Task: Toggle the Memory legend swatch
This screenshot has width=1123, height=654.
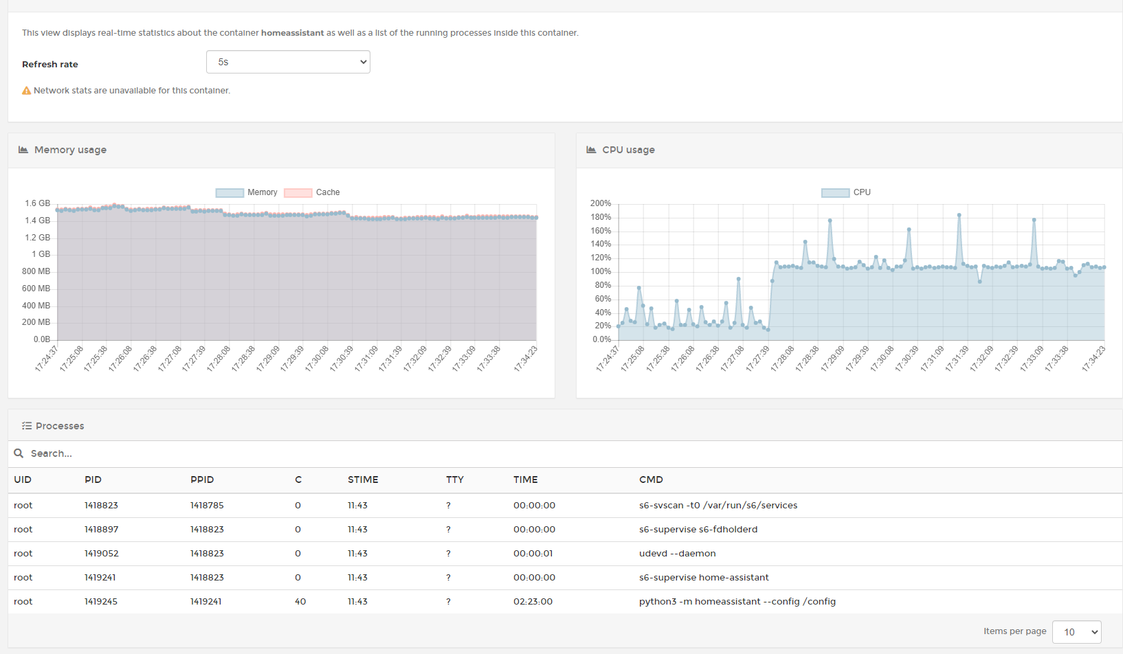Action: [x=230, y=192]
